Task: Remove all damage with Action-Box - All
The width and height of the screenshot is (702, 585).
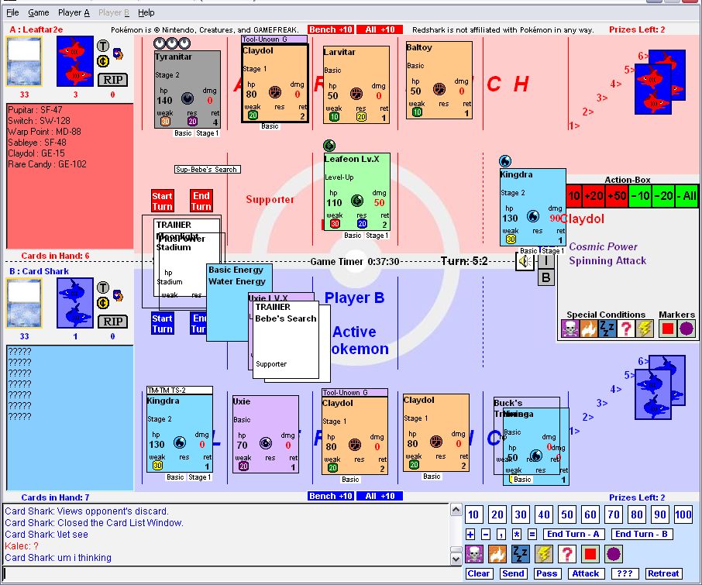Action: pos(687,195)
